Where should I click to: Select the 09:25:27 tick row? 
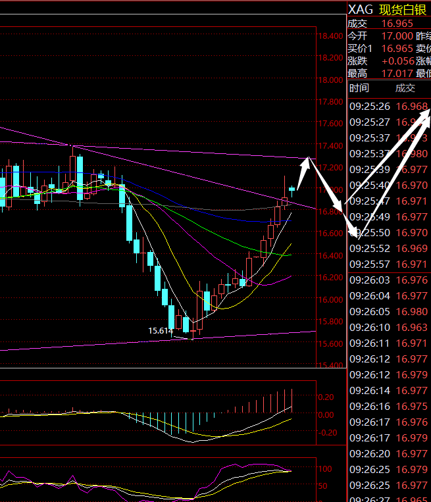tap(389, 122)
